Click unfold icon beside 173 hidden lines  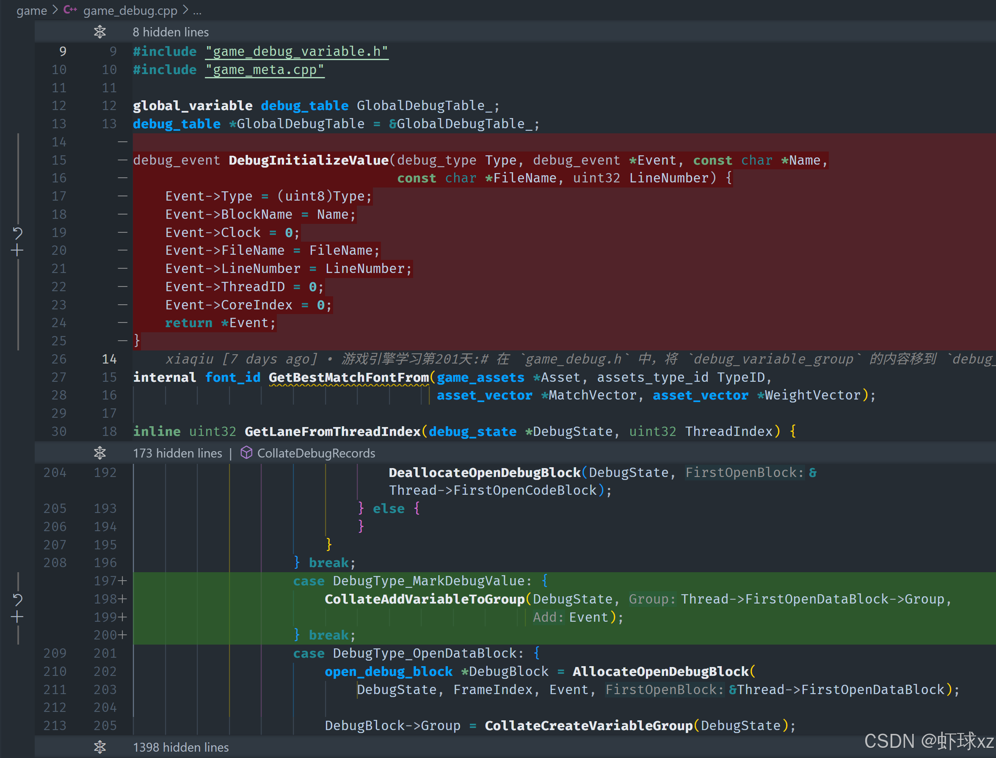pyautogui.click(x=100, y=452)
